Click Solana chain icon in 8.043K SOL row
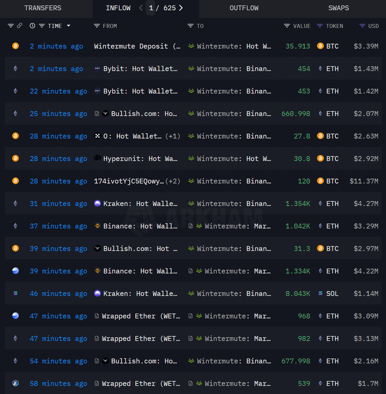Viewport: 386px width, 394px height. click(15, 293)
